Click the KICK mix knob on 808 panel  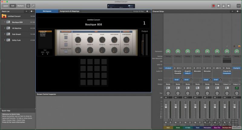(78, 40)
